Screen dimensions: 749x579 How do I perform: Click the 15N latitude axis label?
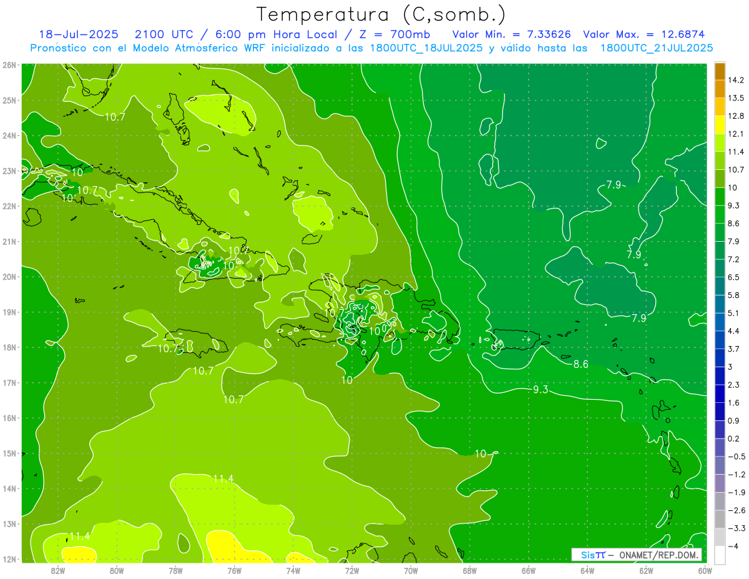[x=9, y=453]
